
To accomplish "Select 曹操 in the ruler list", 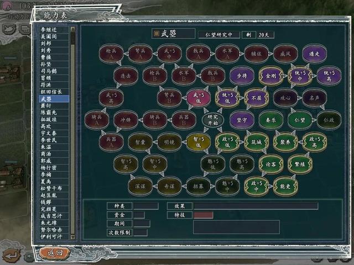I will pyautogui.click(x=54, y=57).
